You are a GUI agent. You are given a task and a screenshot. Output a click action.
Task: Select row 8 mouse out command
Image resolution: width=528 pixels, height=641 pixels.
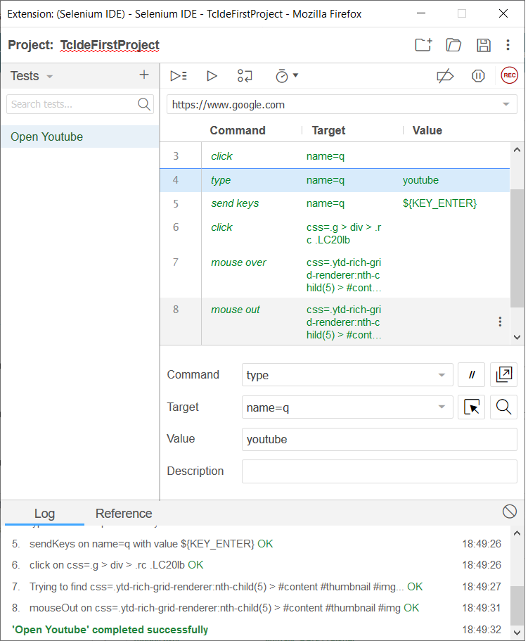pyautogui.click(x=335, y=322)
